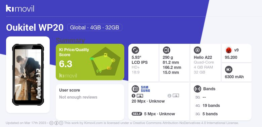
Task: Click the camera icon beside Samsung logo
Action: 135,89
